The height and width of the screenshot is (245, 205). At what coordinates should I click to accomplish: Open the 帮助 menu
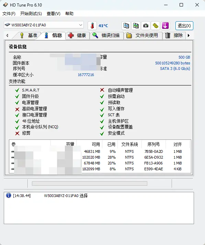[69, 14]
